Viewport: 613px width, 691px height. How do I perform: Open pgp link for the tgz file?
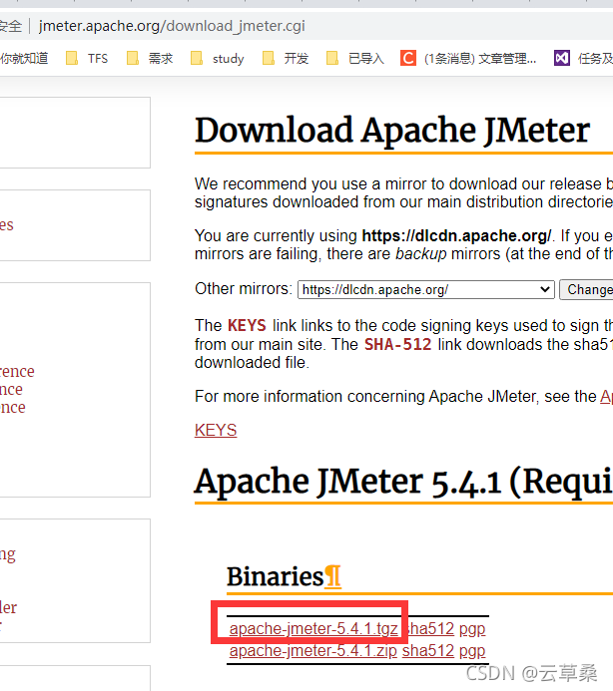point(472,629)
